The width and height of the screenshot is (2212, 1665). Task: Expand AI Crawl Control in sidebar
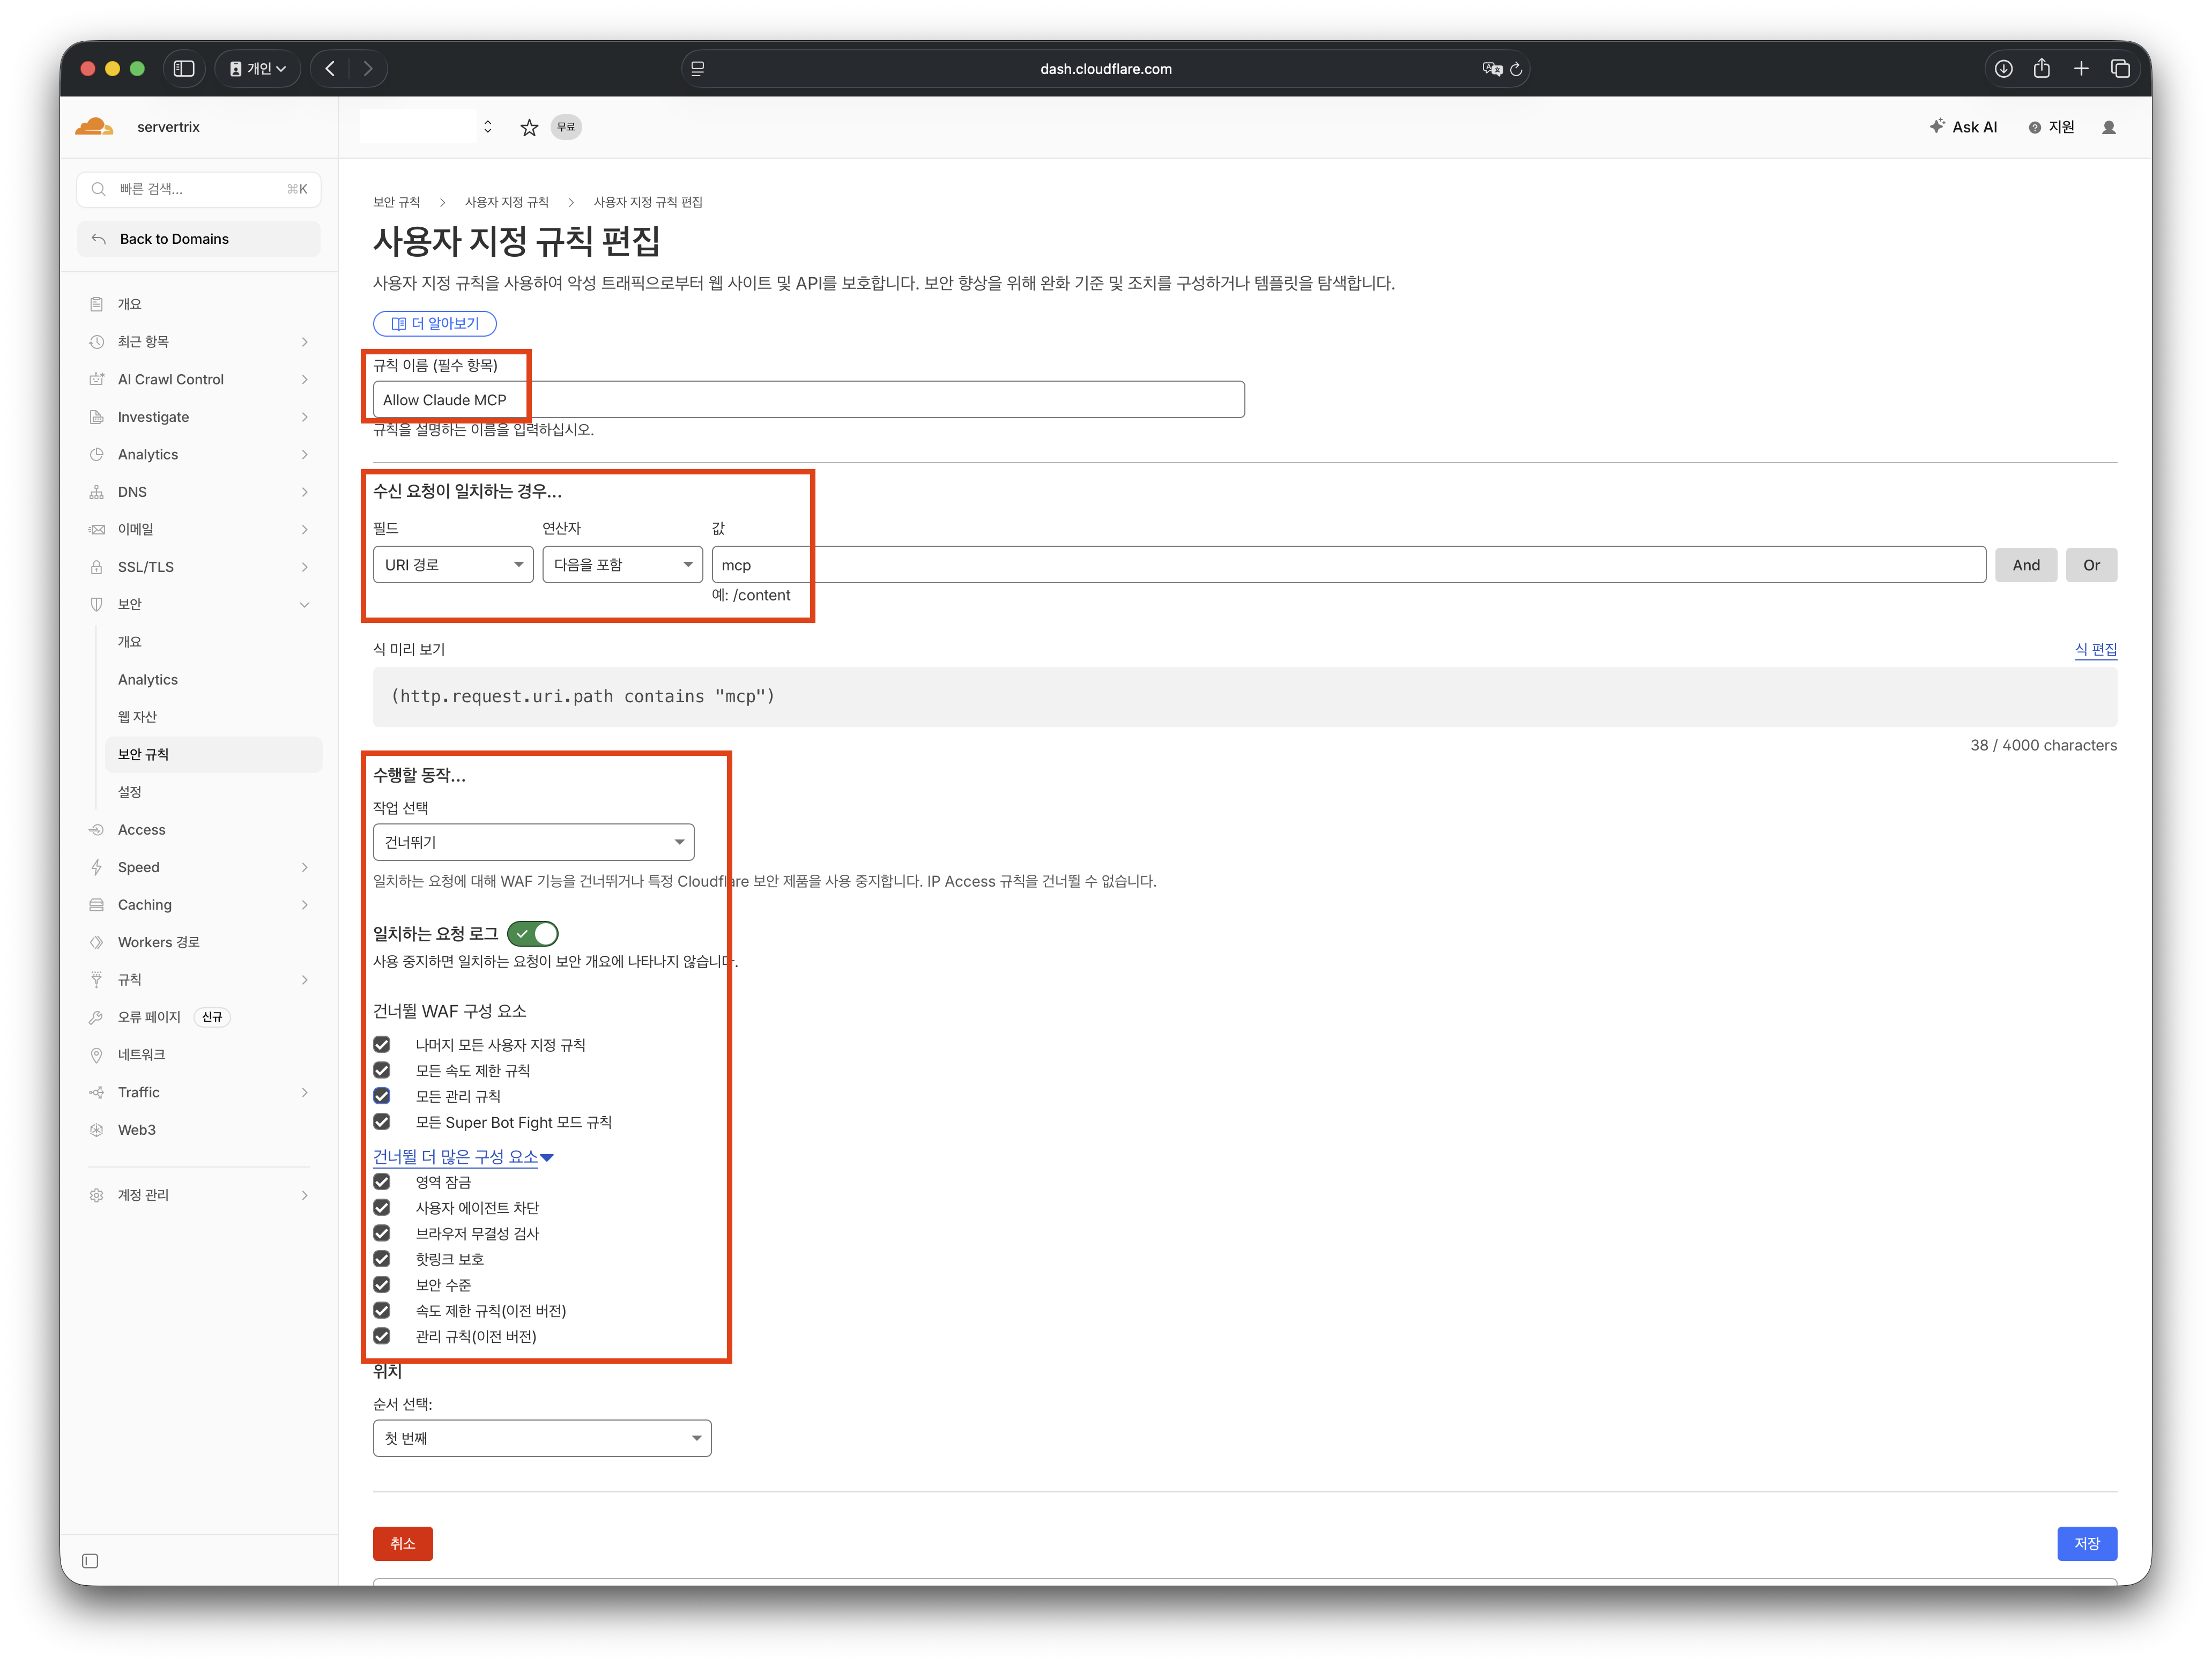click(200, 379)
